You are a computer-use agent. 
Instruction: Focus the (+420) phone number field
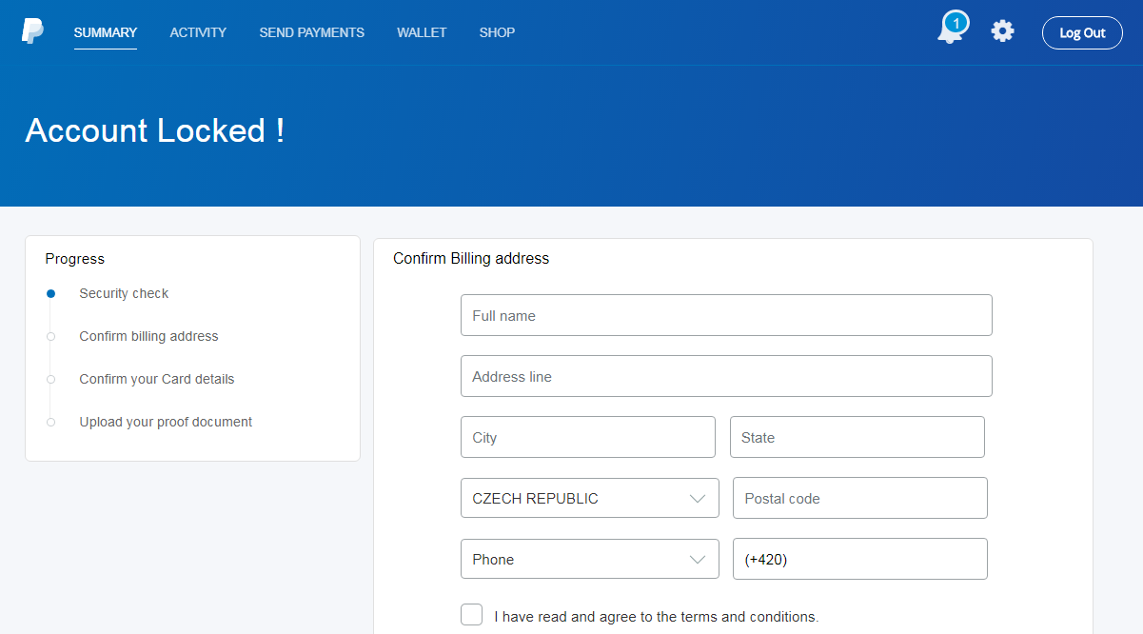point(859,559)
